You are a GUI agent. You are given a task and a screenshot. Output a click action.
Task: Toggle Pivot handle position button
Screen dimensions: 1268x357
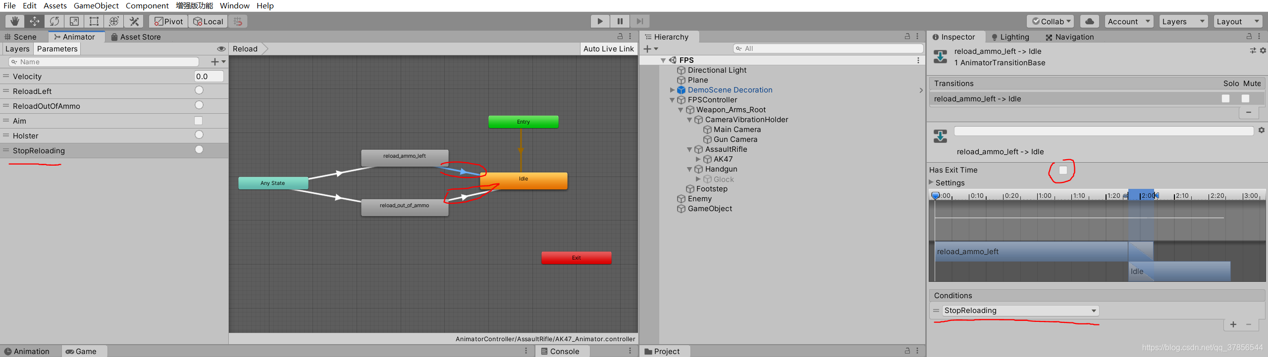point(168,21)
